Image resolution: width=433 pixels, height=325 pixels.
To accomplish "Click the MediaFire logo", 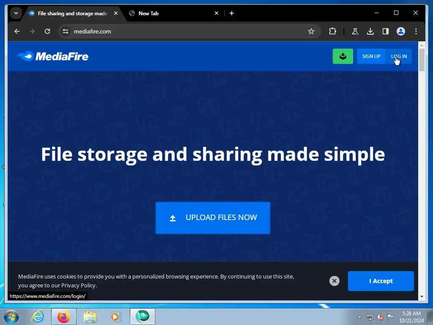I will [52, 56].
